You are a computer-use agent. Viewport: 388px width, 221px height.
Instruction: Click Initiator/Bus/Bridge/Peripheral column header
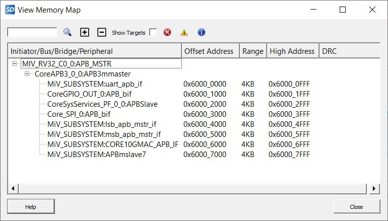pyautogui.click(x=95, y=51)
